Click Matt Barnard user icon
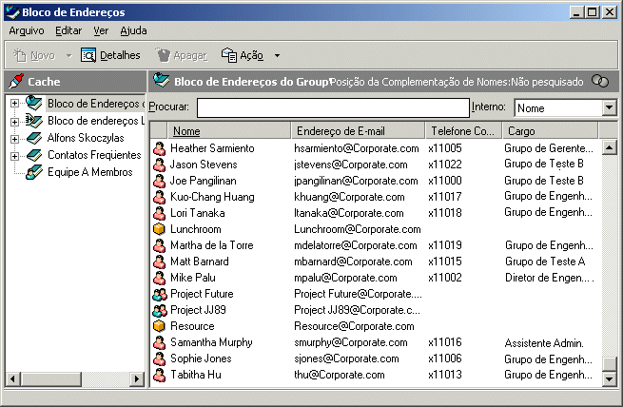The width and height of the screenshot is (623, 407). (x=160, y=262)
